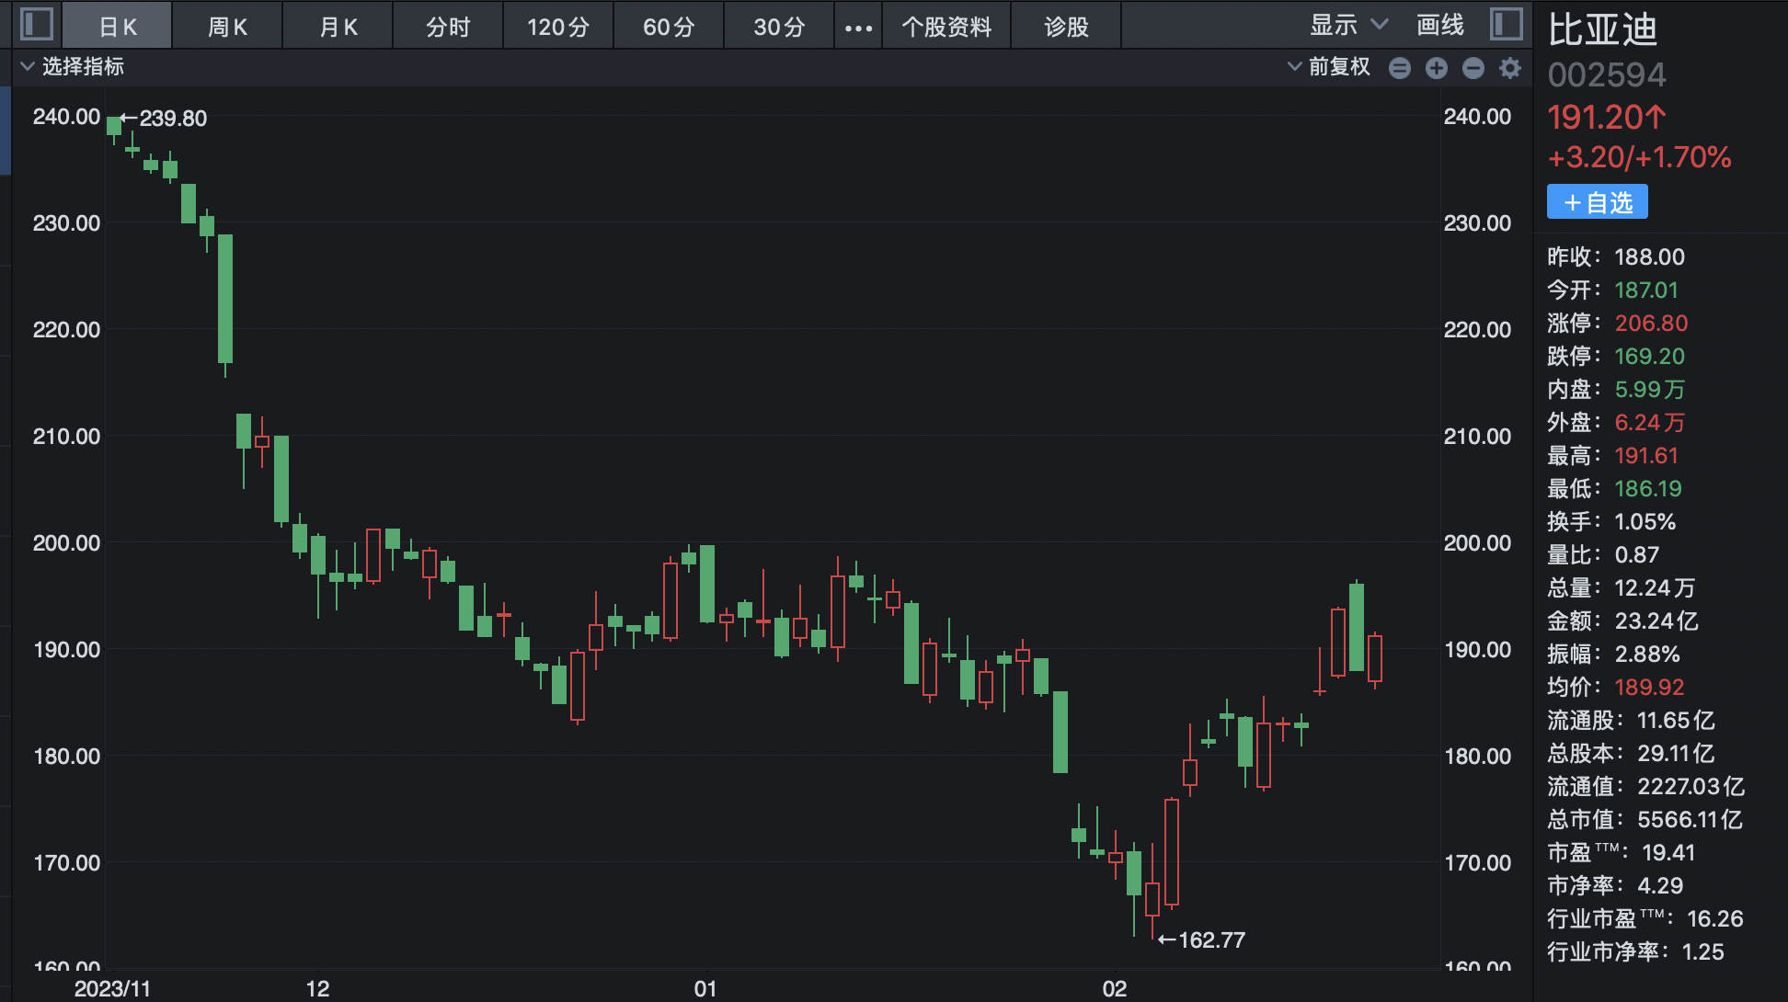
Task: Zoom in chart with plus icon
Action: coord(1437,68)
